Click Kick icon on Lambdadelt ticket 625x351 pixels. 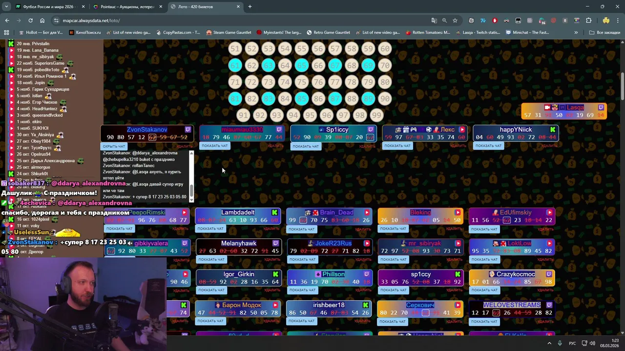click(x=275, y=213)
